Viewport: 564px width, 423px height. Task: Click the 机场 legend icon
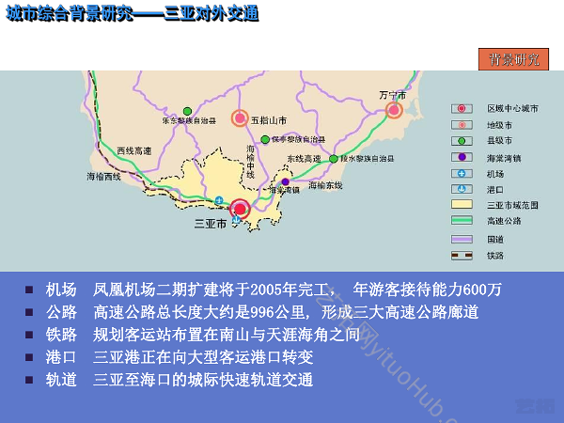(x=462, y=174)
